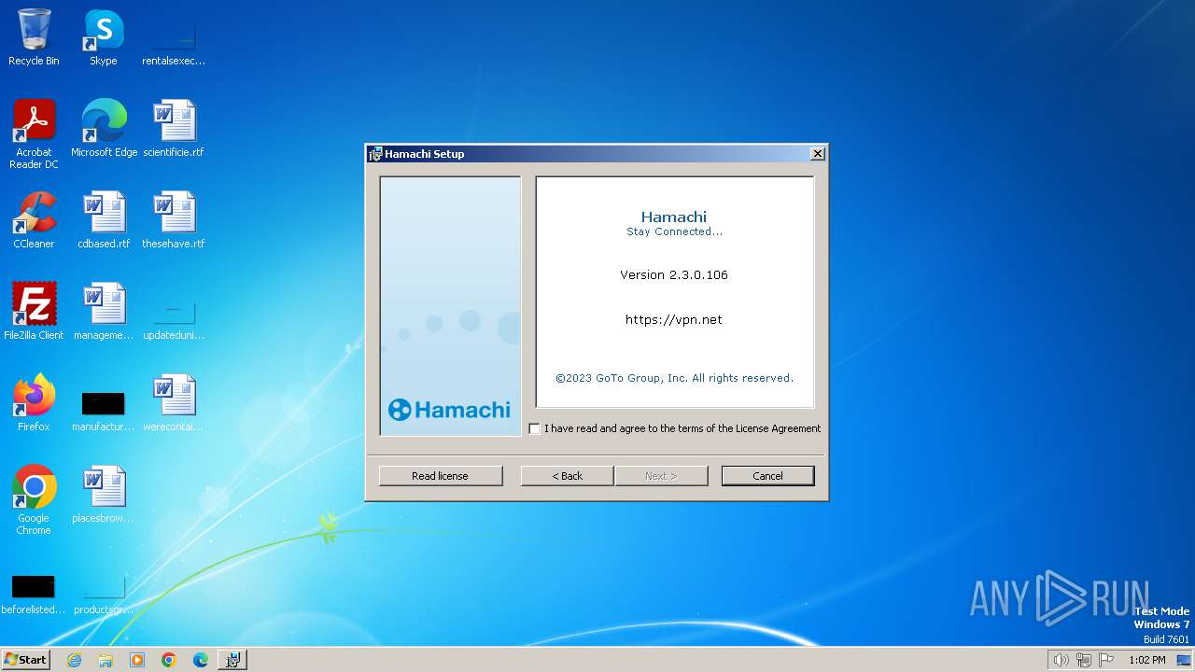Open Windows Explorer folder in taskbar

pos(105,660)
